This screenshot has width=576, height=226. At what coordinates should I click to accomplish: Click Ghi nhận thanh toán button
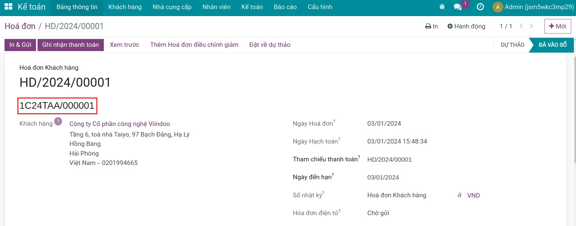point(71,45)
